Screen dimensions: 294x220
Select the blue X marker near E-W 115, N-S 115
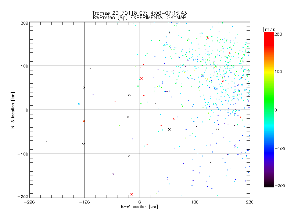click(x=203, y=60)
